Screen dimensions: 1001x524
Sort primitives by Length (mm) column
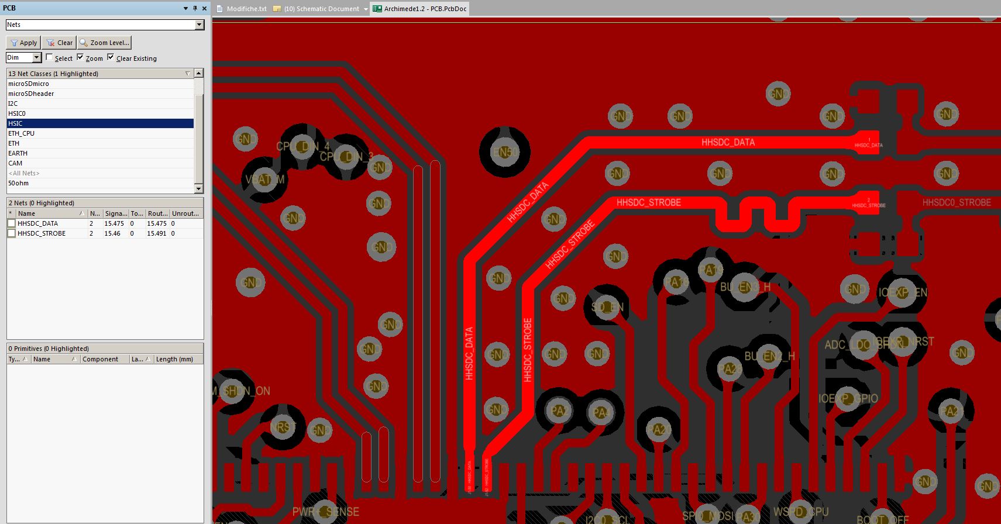178,359
